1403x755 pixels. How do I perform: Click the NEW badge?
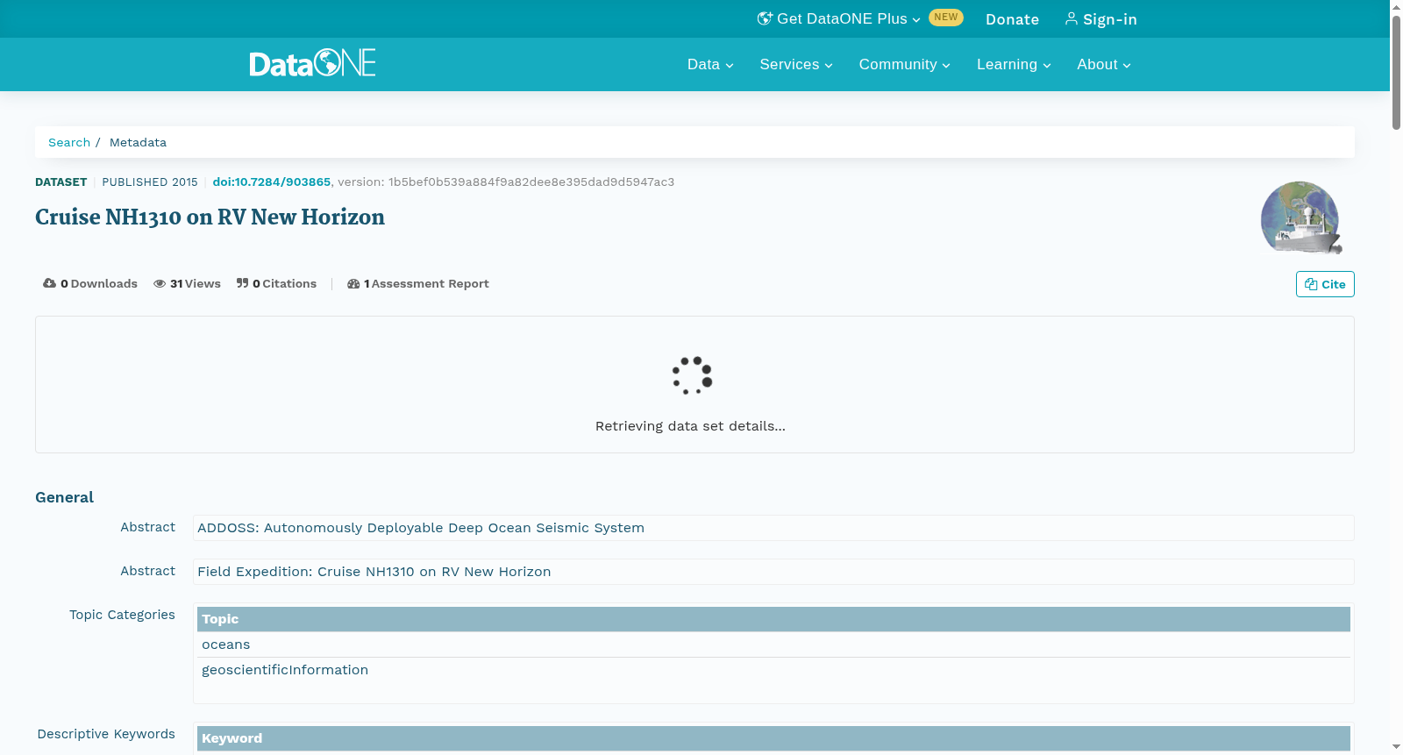(946, 18)
